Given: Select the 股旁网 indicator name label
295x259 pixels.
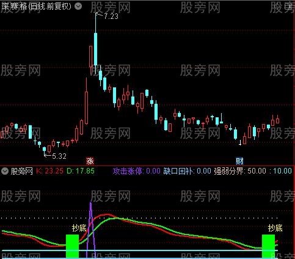Looking at the screenshot, I should tap(22, 171).
